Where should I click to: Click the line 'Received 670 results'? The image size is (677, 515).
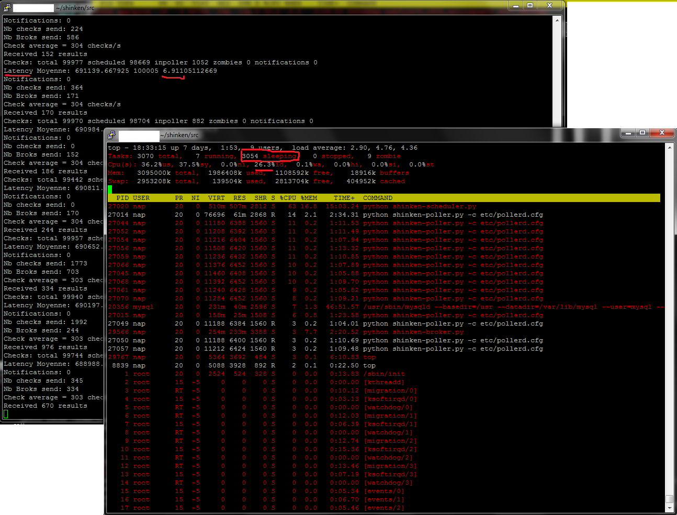pyautogui.click(x=46, y=406)
